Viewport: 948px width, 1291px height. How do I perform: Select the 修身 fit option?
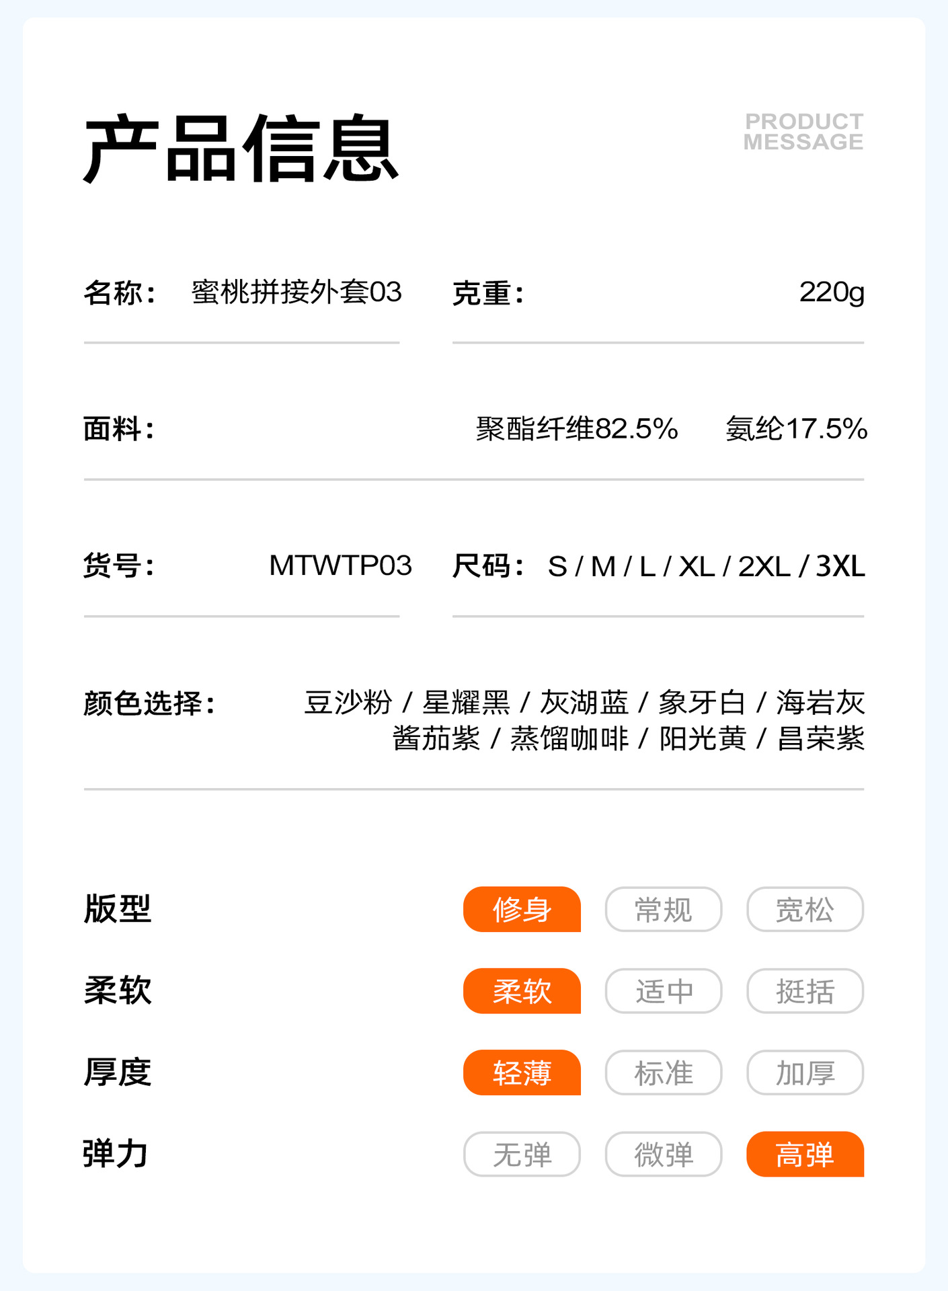[522, 910]
